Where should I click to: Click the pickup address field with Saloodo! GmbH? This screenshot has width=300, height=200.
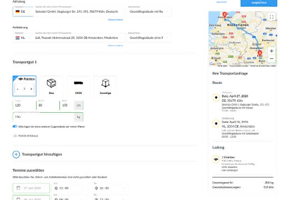[79, 12]
